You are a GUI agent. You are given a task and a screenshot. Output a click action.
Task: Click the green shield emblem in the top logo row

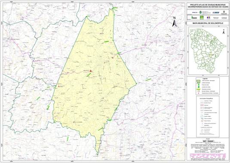tap(200, 13)
